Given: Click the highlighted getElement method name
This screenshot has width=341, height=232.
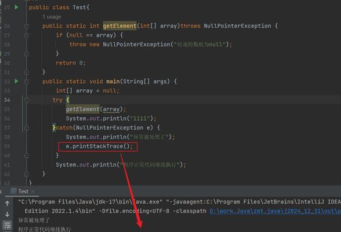Looking at the screenshot, I should 119,26.
